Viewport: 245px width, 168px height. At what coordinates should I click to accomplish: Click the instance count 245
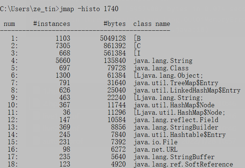(65, 134)
